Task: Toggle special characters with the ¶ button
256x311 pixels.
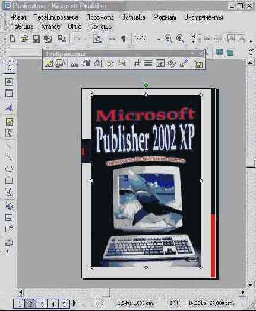Action: click(124, 39)
